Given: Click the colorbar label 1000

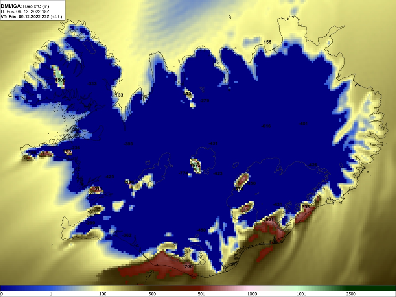Looking at the screenshot, I should tap(252, 294).
